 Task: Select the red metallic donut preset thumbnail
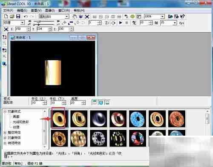pyautogui.click(x=118, y=119)
